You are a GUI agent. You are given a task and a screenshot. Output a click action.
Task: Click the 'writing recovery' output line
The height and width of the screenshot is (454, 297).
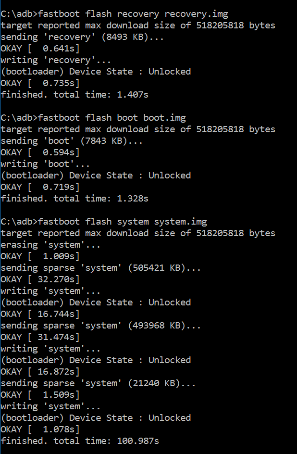56,60
